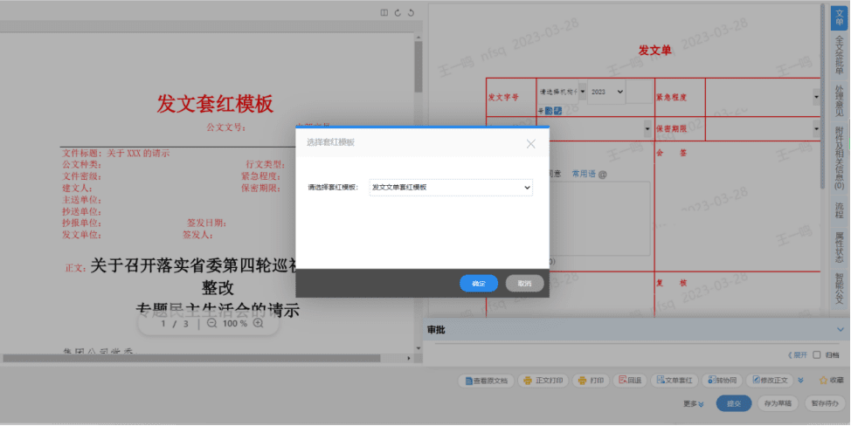Click the 打印 printer button
851x426 pixels.
(x=591, y=381)
